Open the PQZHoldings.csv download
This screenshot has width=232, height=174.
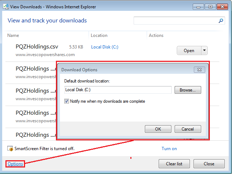[189, 50]
